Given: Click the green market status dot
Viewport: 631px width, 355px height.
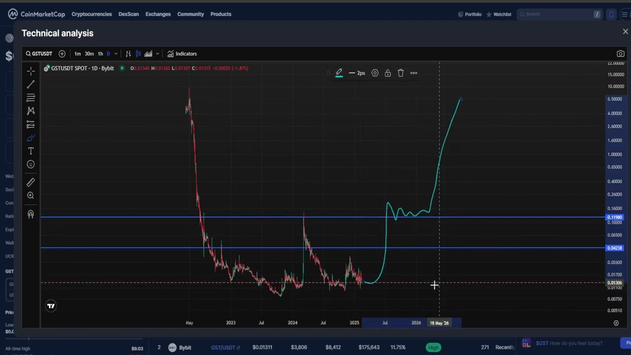Looking at the screenshot, I should tap(122, 68).
